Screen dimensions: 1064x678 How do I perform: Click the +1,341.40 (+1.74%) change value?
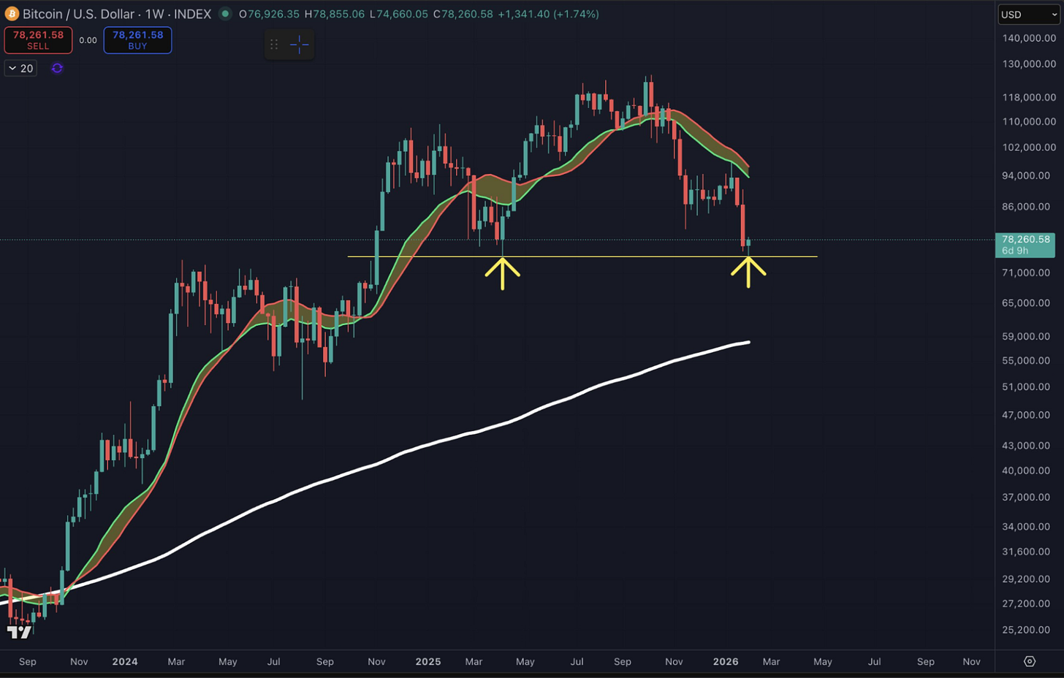click(548, 14)
